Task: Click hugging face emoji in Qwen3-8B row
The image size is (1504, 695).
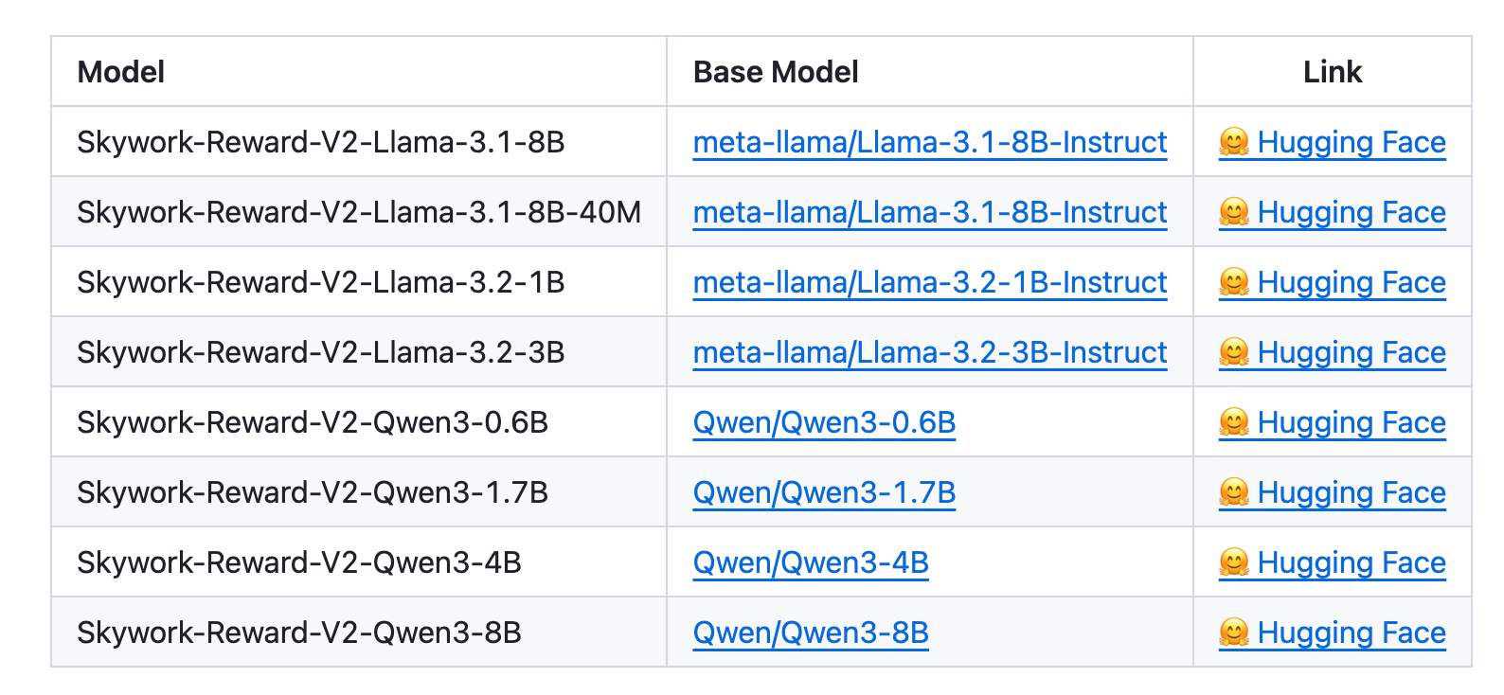Action: 1234,633
